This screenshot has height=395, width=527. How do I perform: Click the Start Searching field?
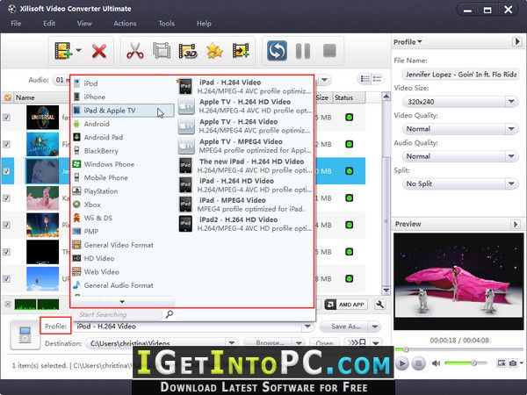pyautogui.click(x=118, y=314)
